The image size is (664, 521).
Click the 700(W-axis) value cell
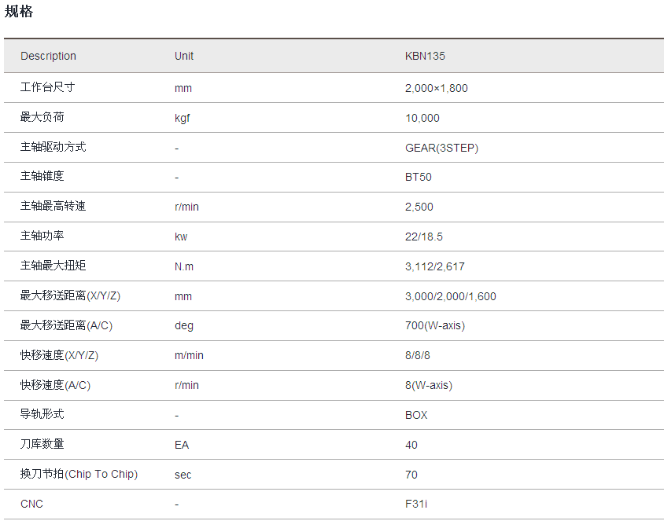[x=434, y=325]
